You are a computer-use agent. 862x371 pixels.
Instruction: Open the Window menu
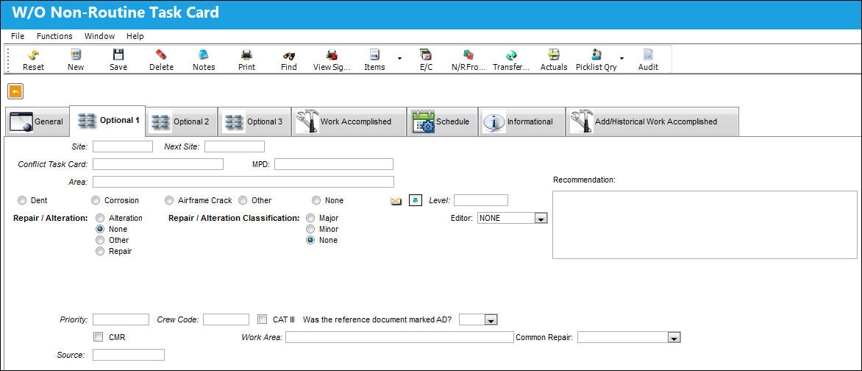(x=99, y=36)
